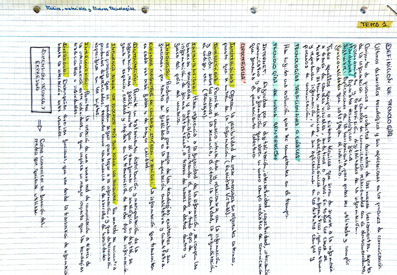This screenshot has height=275, width=397.
Task: Click the yellow-highlighted term "INMATERIALIDAD"
Action: [x=232, y=64]
